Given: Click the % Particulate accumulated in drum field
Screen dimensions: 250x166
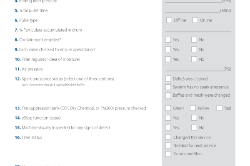Looking at the screenshot, I should 198,30.
